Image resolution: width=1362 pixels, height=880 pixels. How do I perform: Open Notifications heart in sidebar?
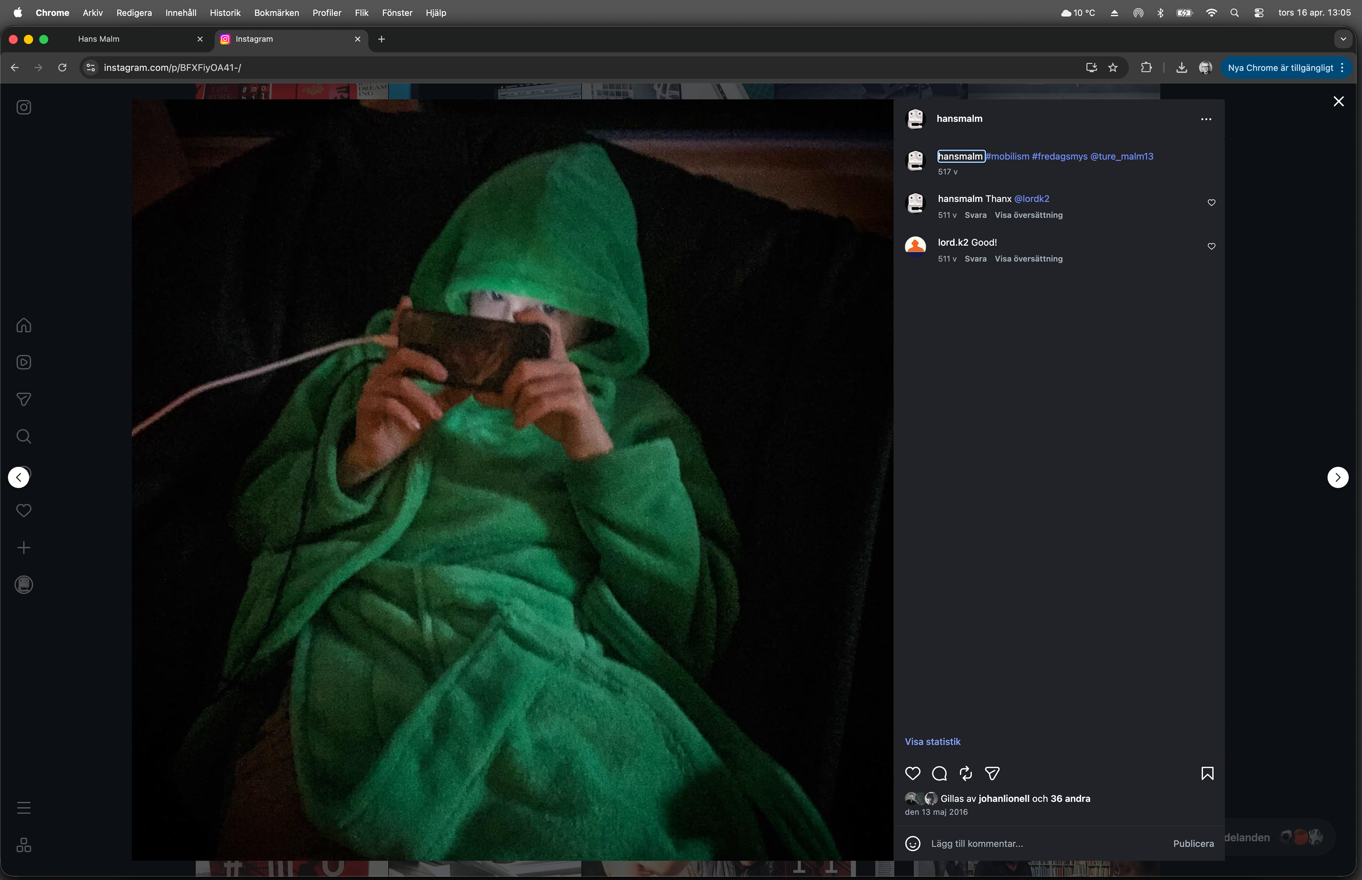coord(23,510)
